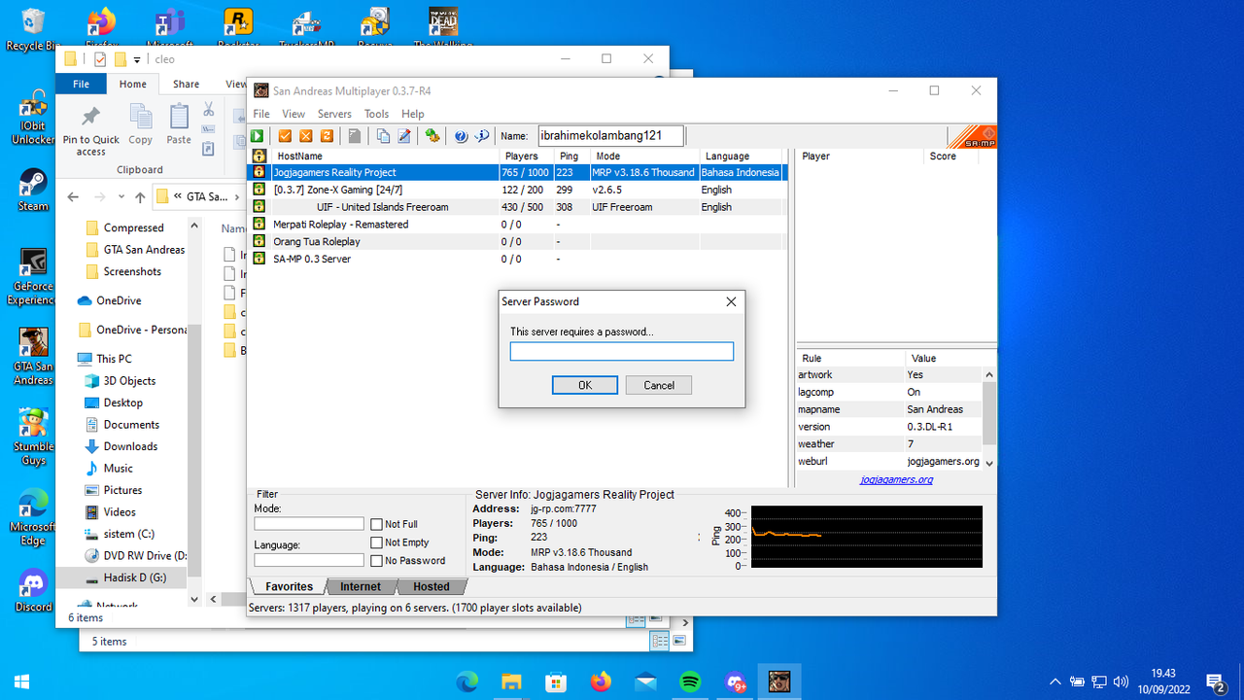Click OK in Server Password dialog
This screenshot has height=700, width=1244.
(x=585, y=385)
